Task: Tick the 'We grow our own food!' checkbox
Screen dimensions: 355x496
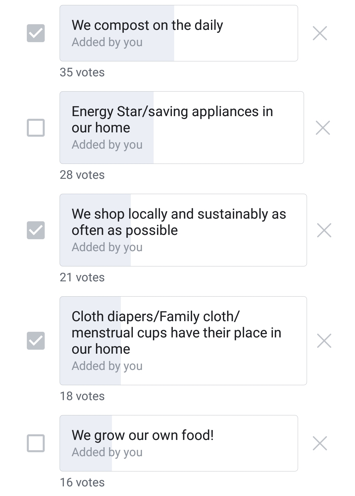Action: [x=36, y=443]
